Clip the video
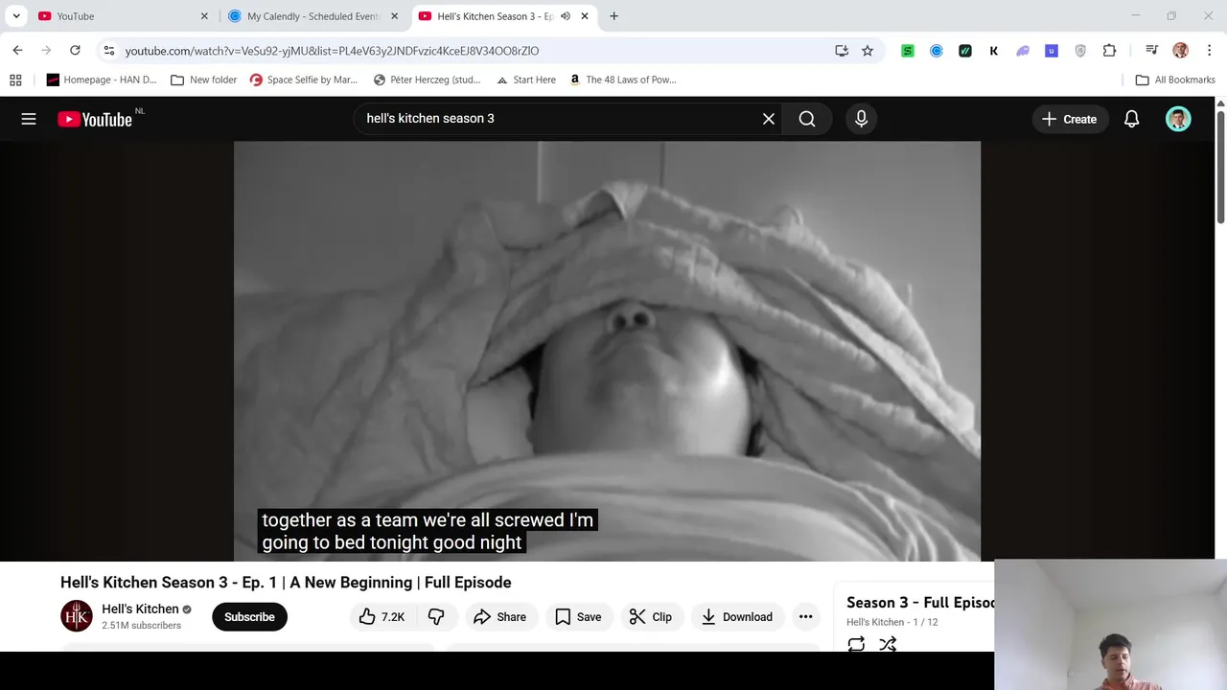 pos(651,617)
